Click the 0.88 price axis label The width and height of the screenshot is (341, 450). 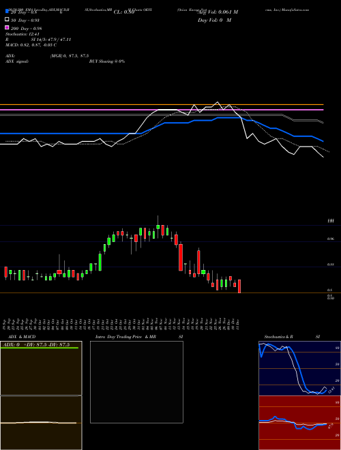(x=331, y=265)
